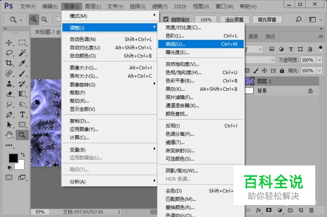The height and width of the screenshot is (217, 327).
Task: Toggle the 细微缩放 checkbox
Action: point(166,19)
